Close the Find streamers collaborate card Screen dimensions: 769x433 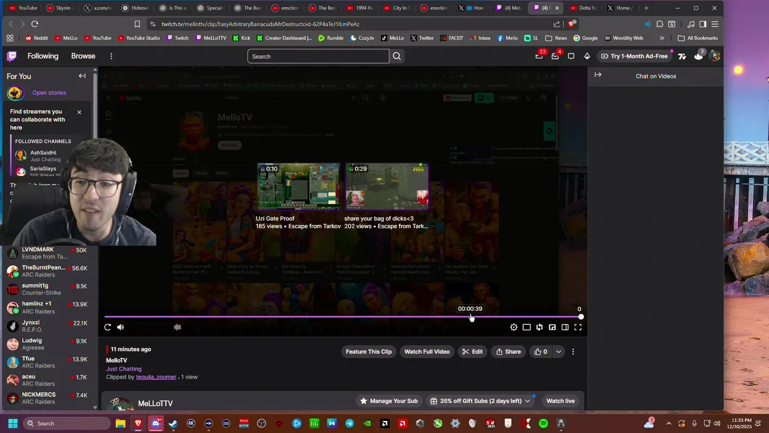[x=79, y=112]
